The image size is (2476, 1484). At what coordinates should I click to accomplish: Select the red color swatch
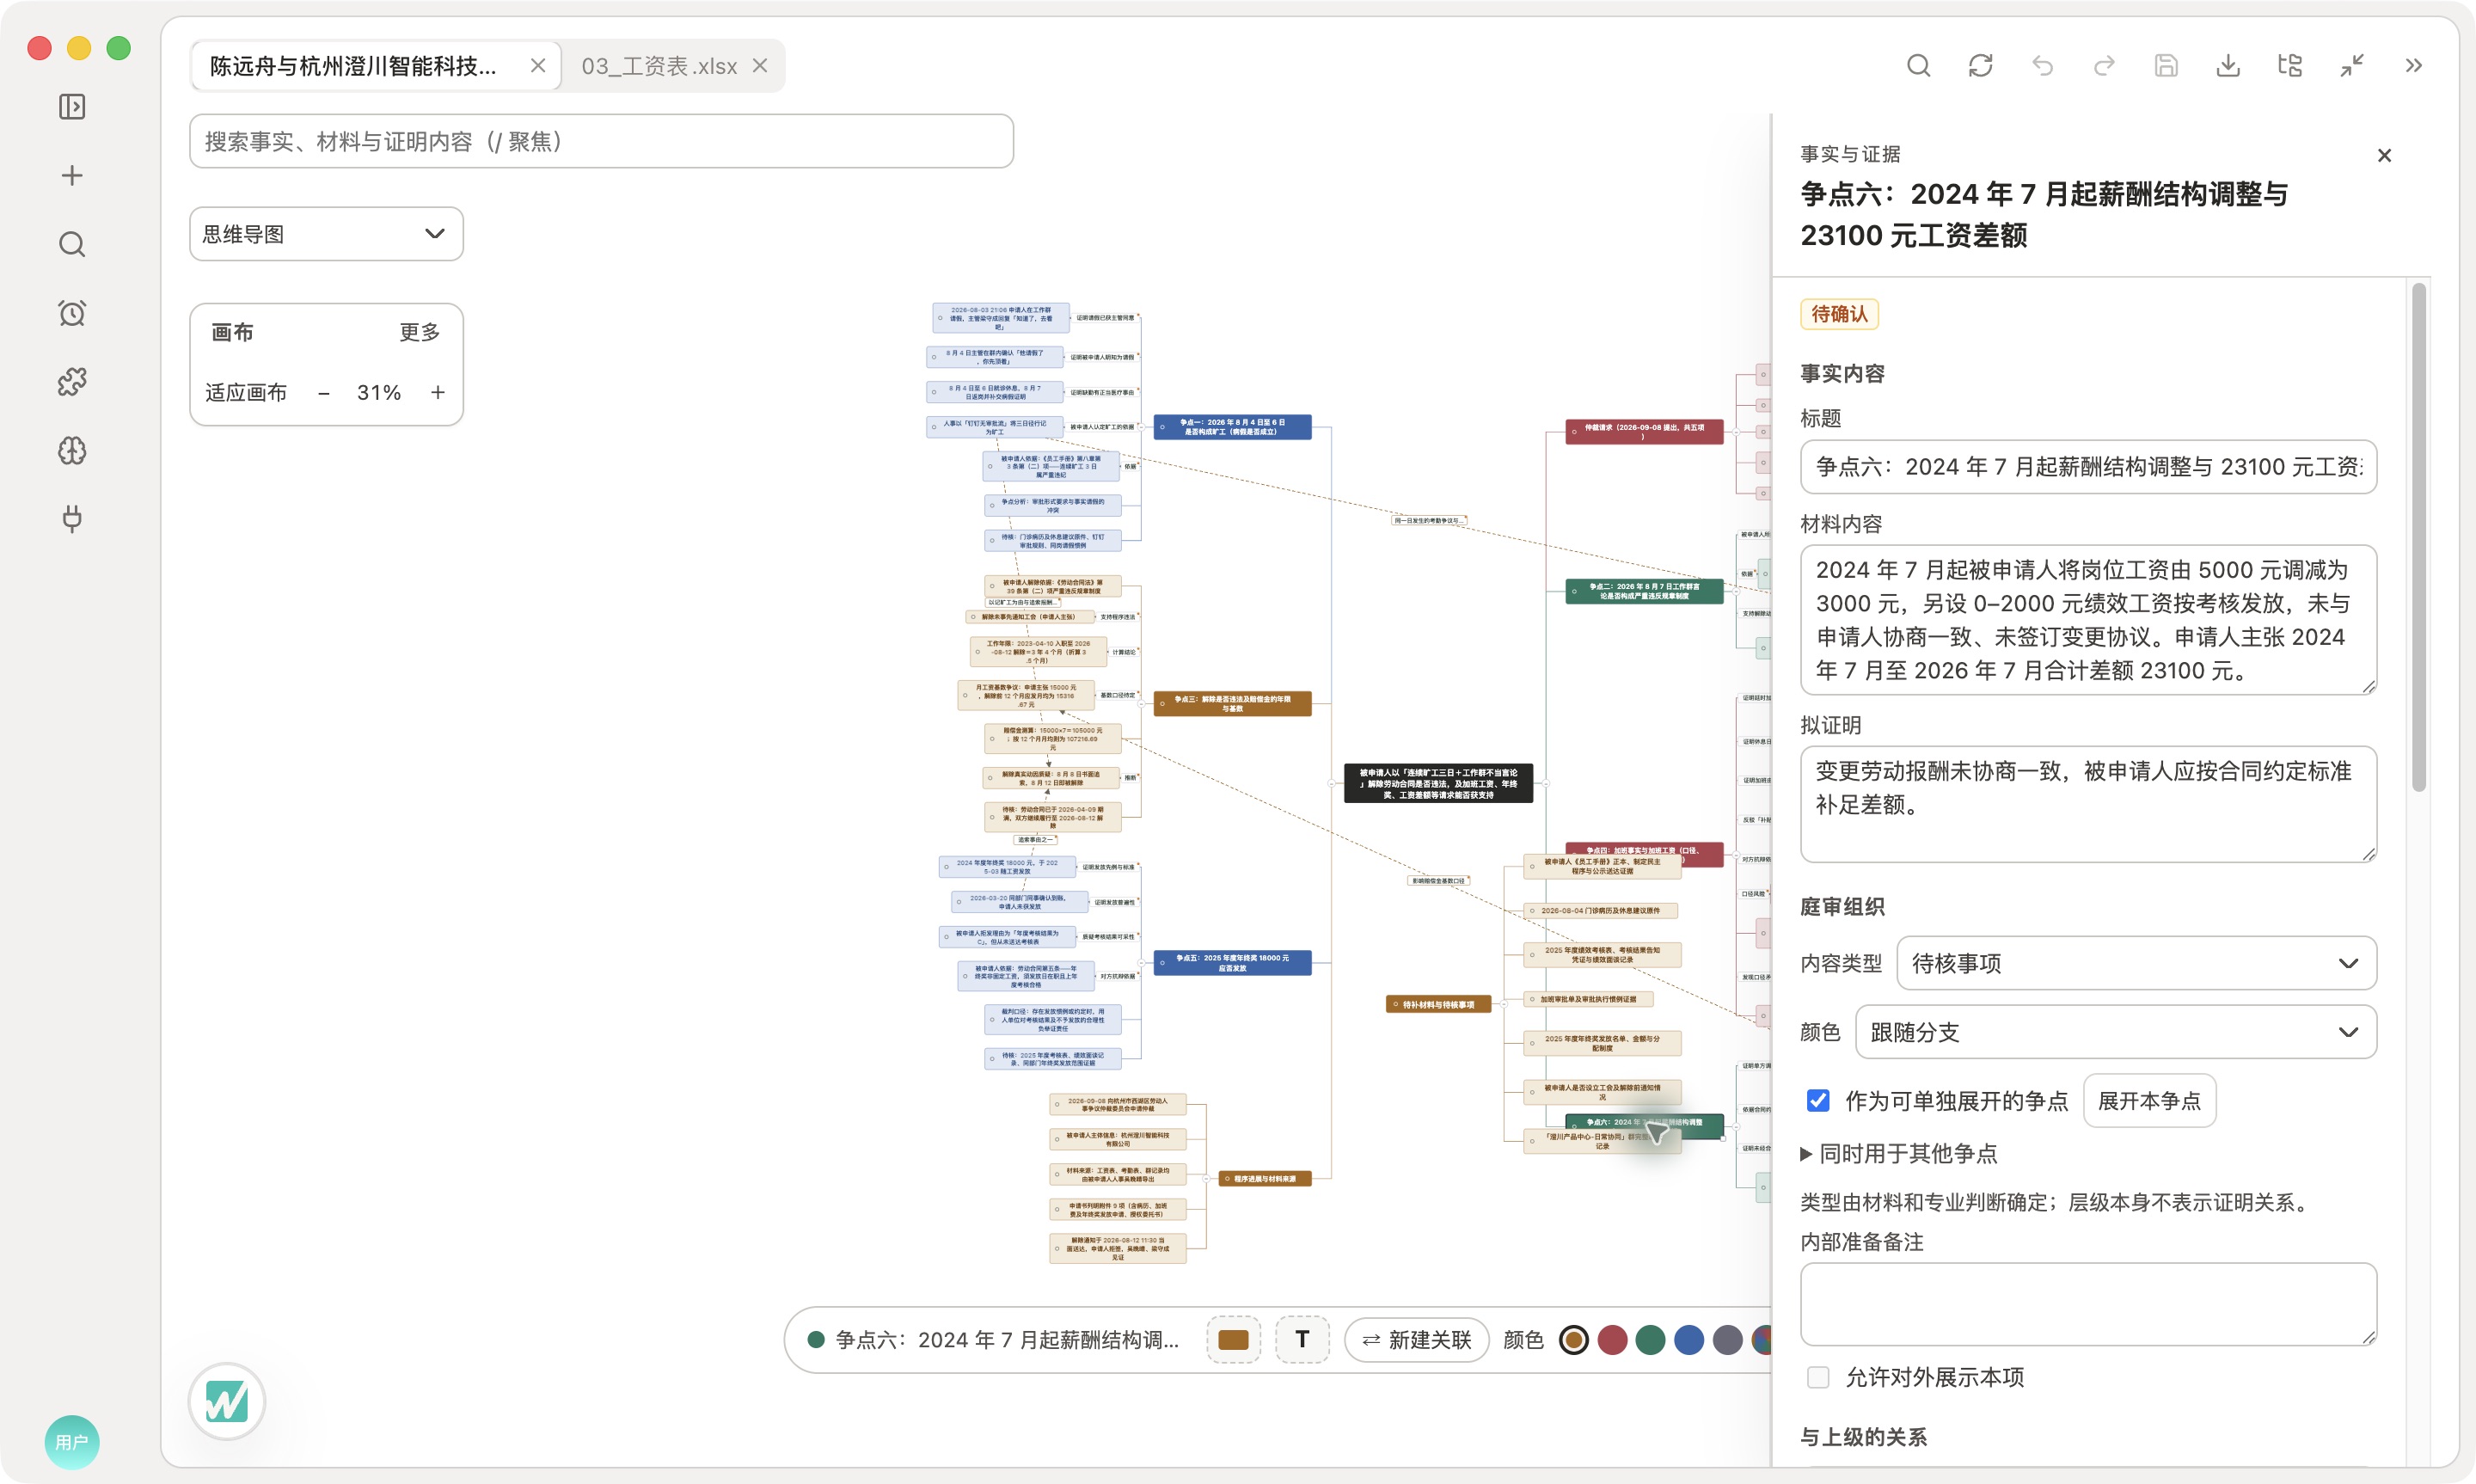click(1612, 1340)
